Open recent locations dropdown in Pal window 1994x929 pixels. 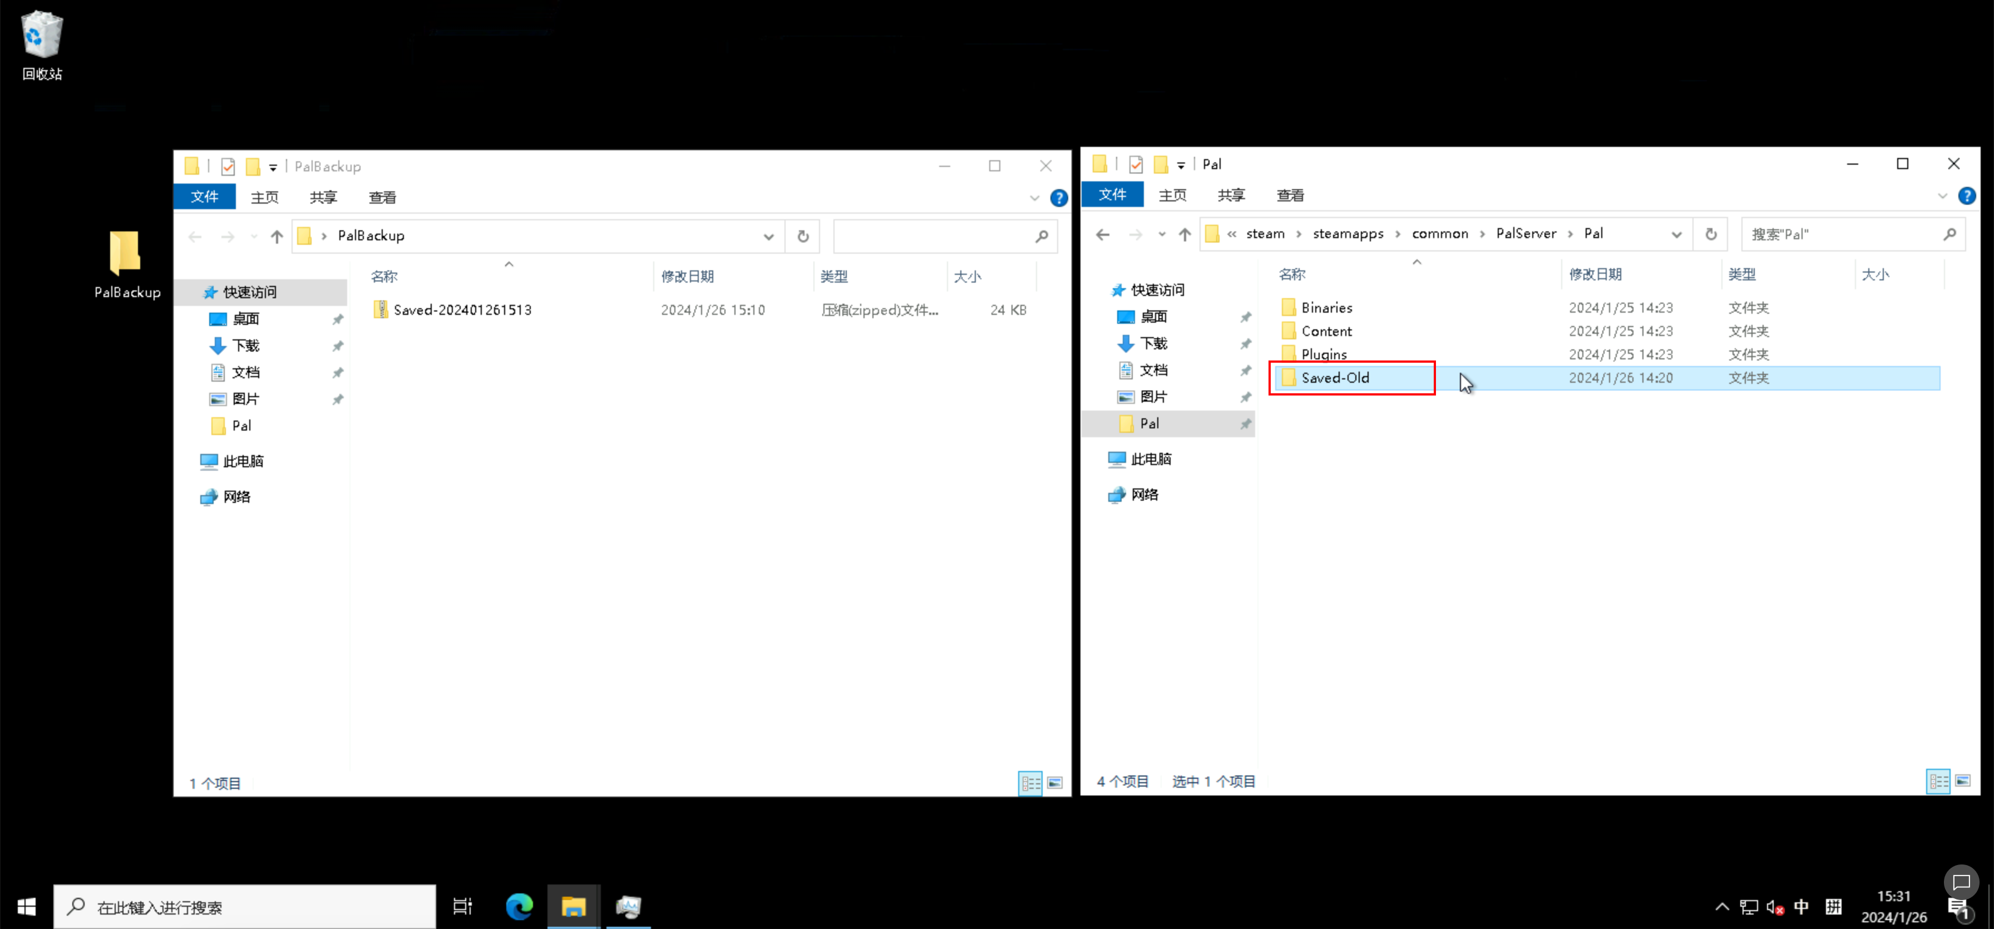pyautogui.click(x=1161, y=234)
